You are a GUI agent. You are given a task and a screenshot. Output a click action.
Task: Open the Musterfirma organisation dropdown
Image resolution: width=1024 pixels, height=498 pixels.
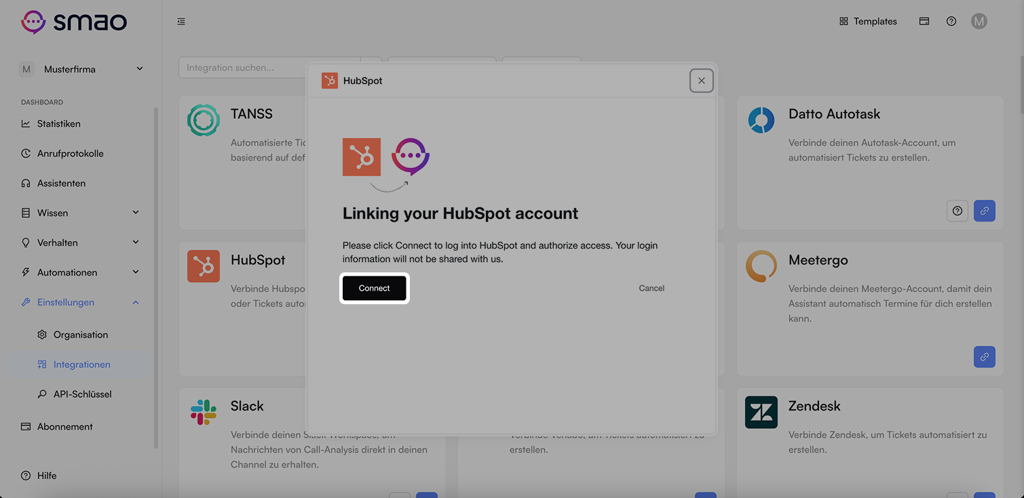(81, 69)
